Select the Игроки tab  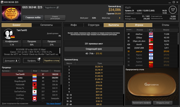point(139,25)
